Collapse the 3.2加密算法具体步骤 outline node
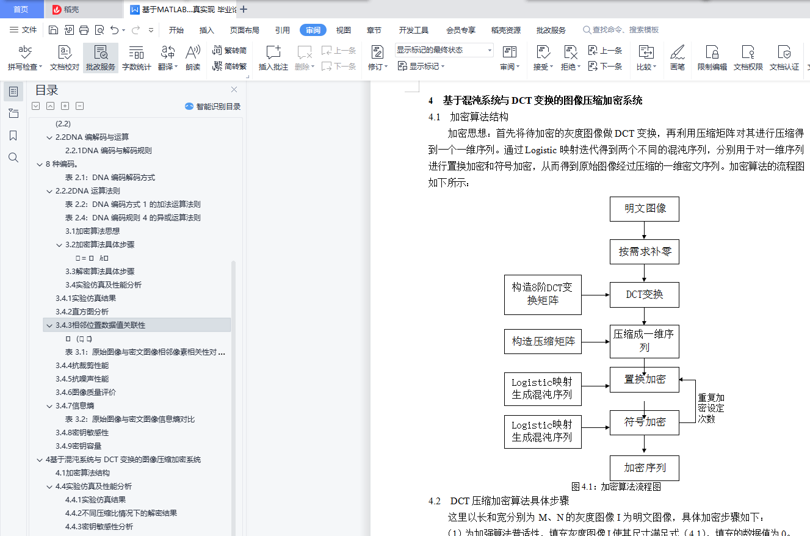Viewport: 810px width, 536px height. click(59, 245)
